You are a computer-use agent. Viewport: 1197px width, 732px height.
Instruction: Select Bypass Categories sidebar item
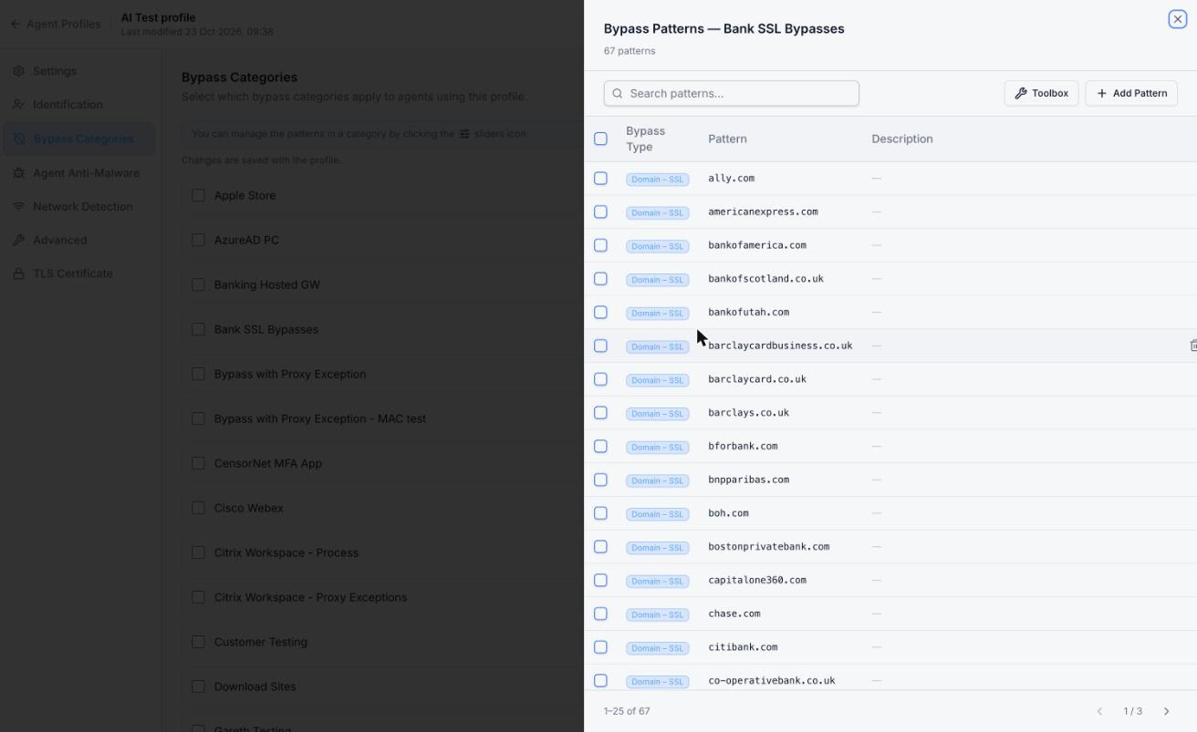[78, 139]
